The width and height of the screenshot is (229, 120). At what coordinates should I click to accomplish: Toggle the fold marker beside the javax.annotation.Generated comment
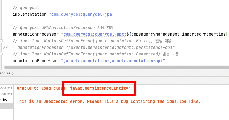click(1, 54)
